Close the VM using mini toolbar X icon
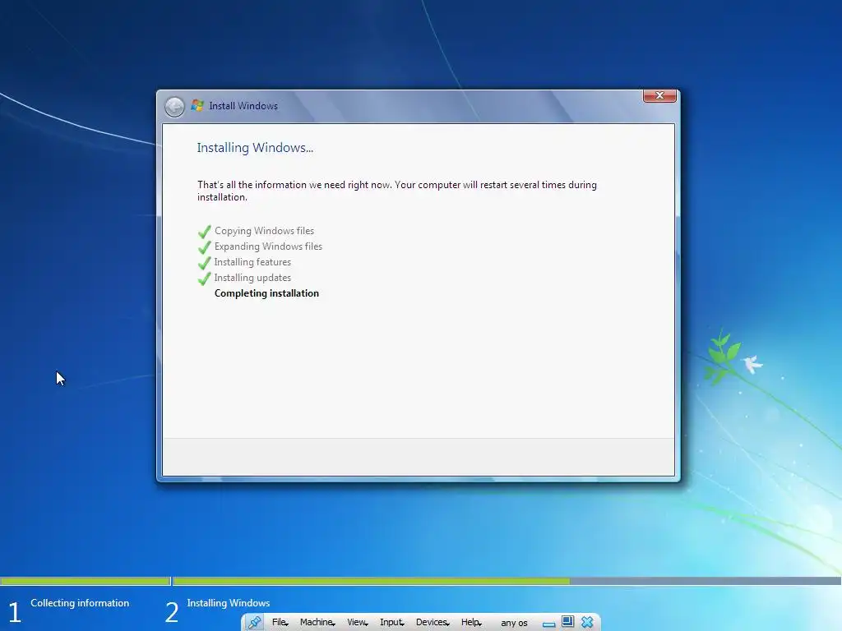The image size is (842, 631). [587, 622]
